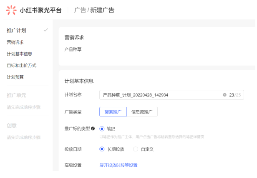The image size is (257, 178).
Task: Click the 投放日期 label
Action: coord(73,149)
